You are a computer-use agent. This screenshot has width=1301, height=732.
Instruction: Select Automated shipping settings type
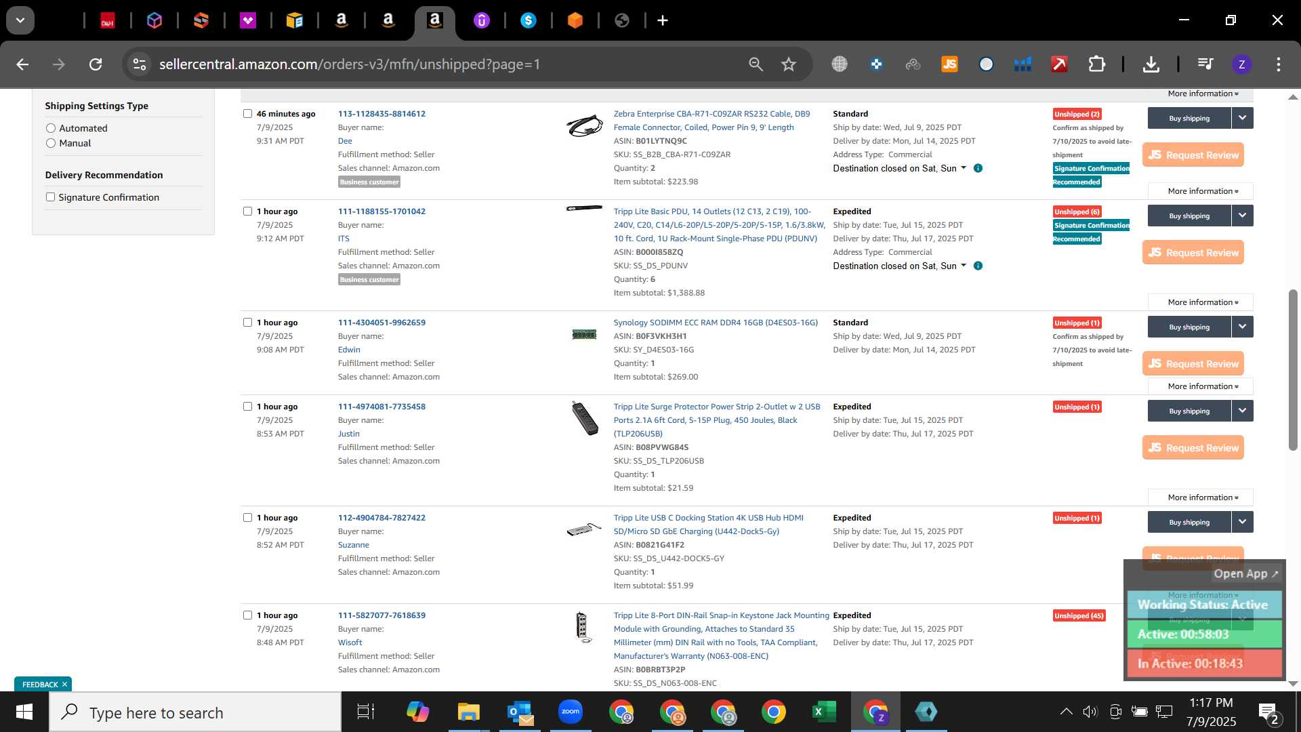51,128
